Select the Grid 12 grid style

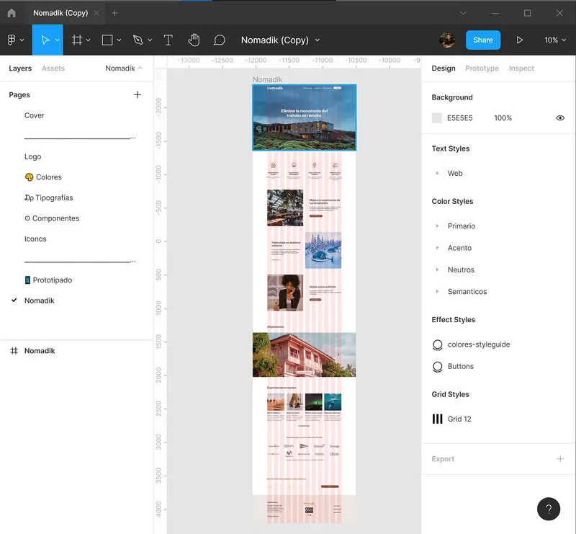[x=459, y=419]
